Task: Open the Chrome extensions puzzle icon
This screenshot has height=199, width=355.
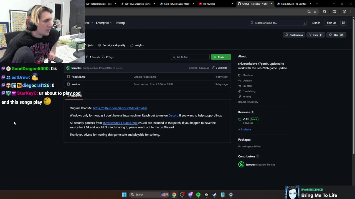Action: click(324, 12)
